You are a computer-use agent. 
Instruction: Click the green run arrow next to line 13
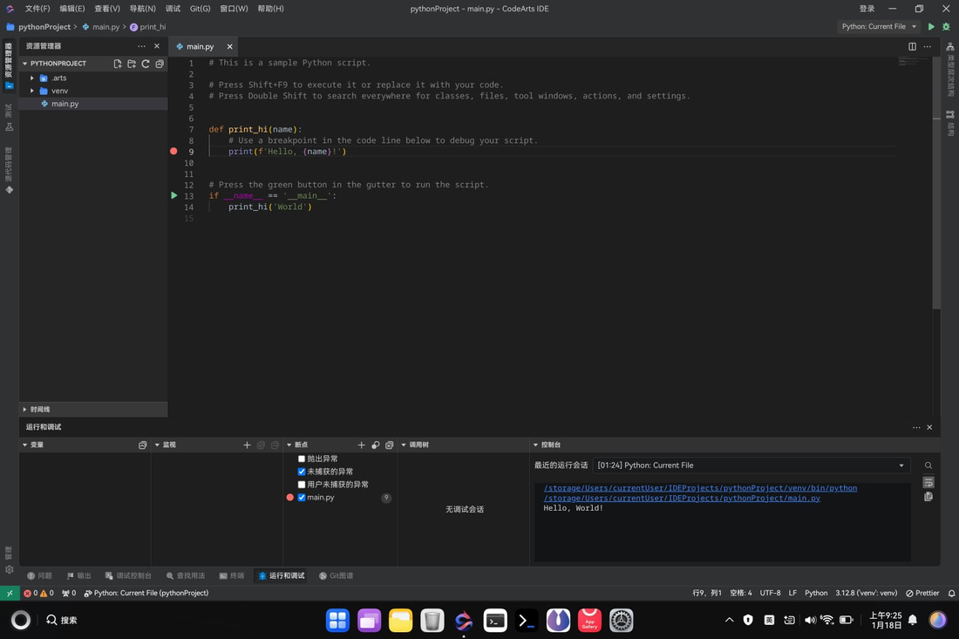coord(173,194)
